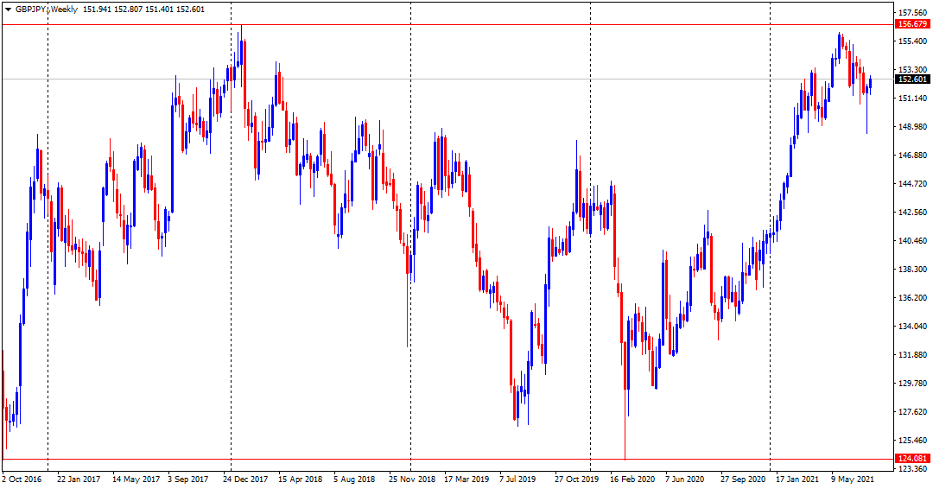Viewport: 933px width, 489px height.
Task: Click the red 124.081 support price label
Action: click(x=913, y=459)
